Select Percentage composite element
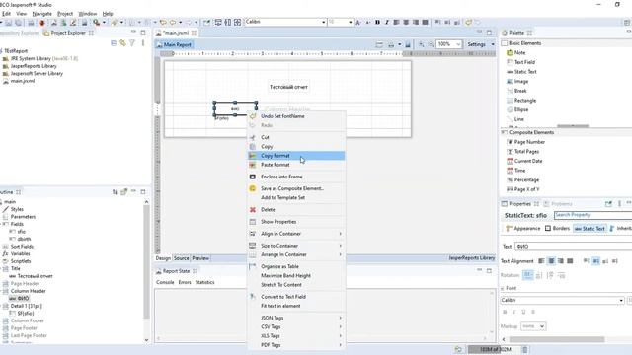 coord(522,179)
